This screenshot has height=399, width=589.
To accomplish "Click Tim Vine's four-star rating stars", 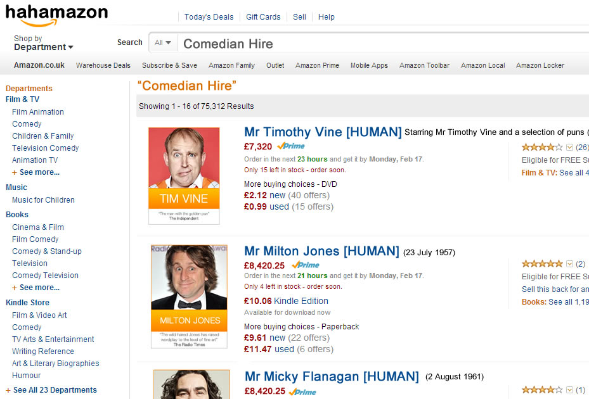I will click(x=543, y=146).
